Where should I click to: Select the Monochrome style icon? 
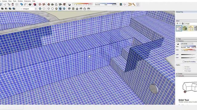tap(64, 9)
